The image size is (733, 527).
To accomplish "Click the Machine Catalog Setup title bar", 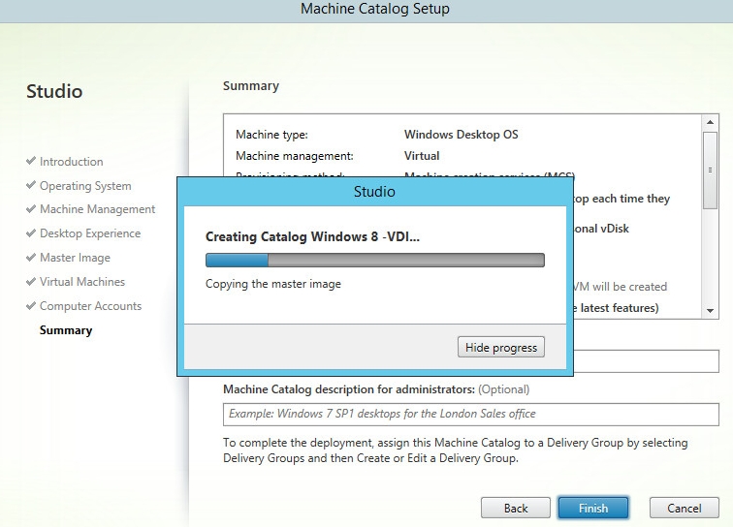I will pos(366,10).
